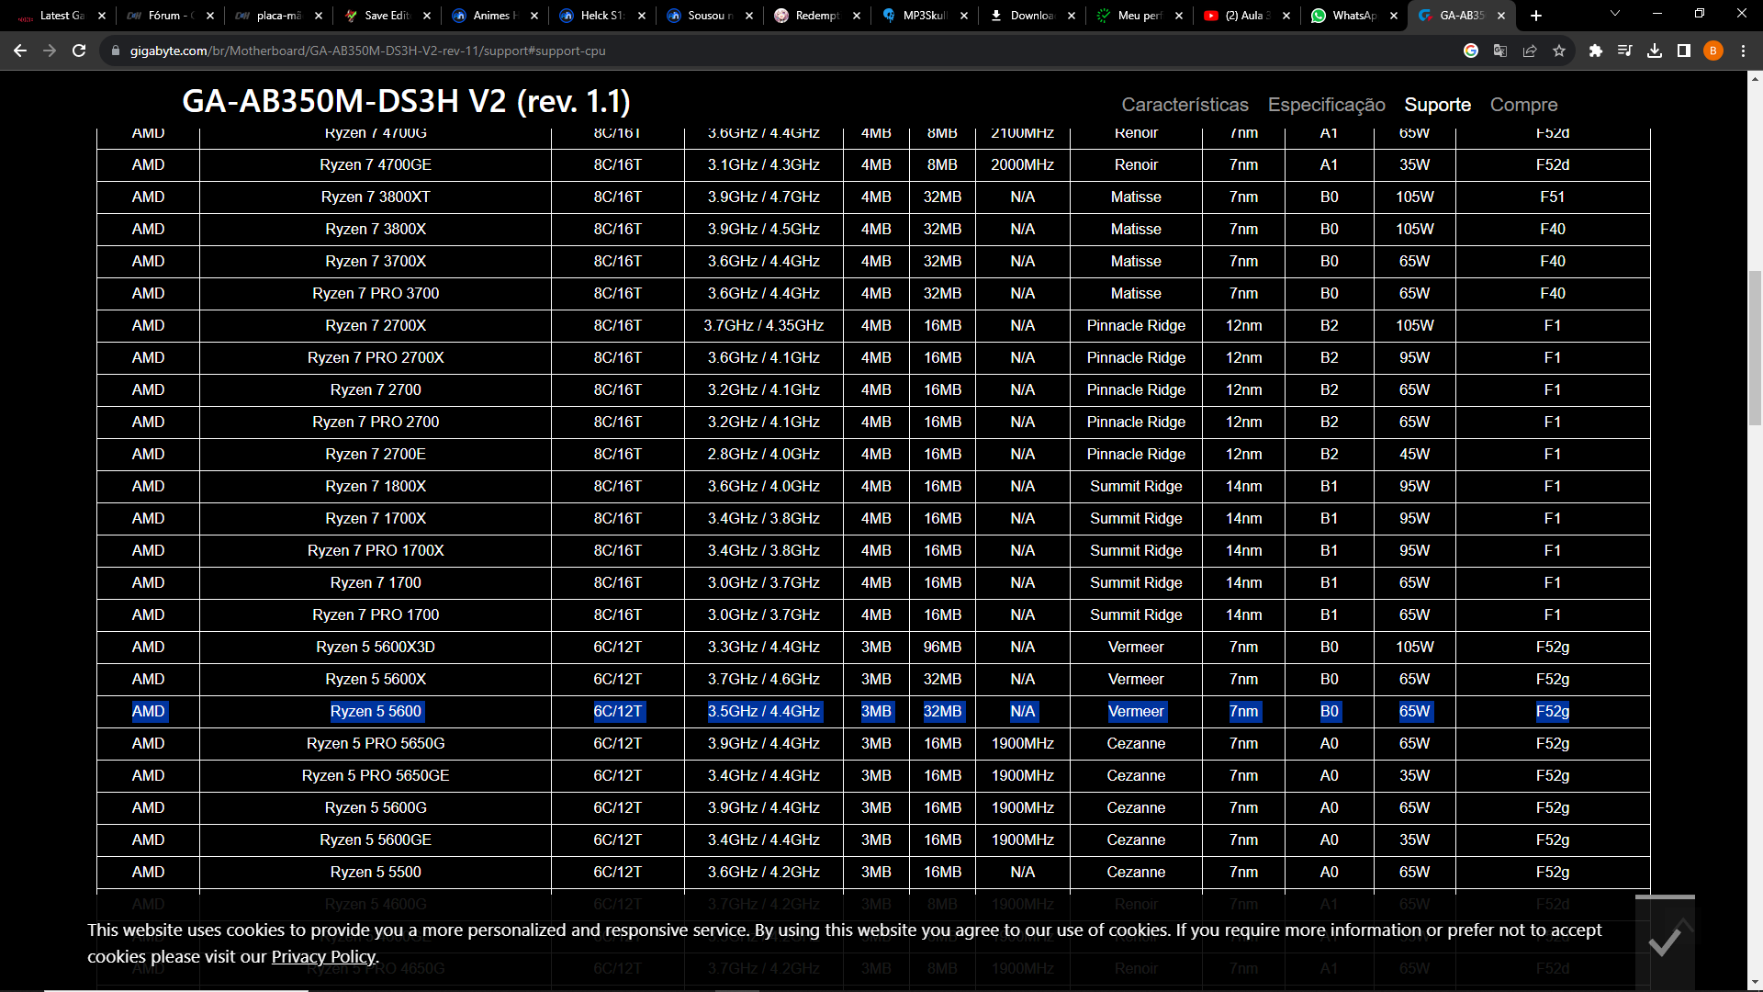Open media control icon in toolbar
The height and width of the screenshot is (992, 1763).
[1625, 51]
